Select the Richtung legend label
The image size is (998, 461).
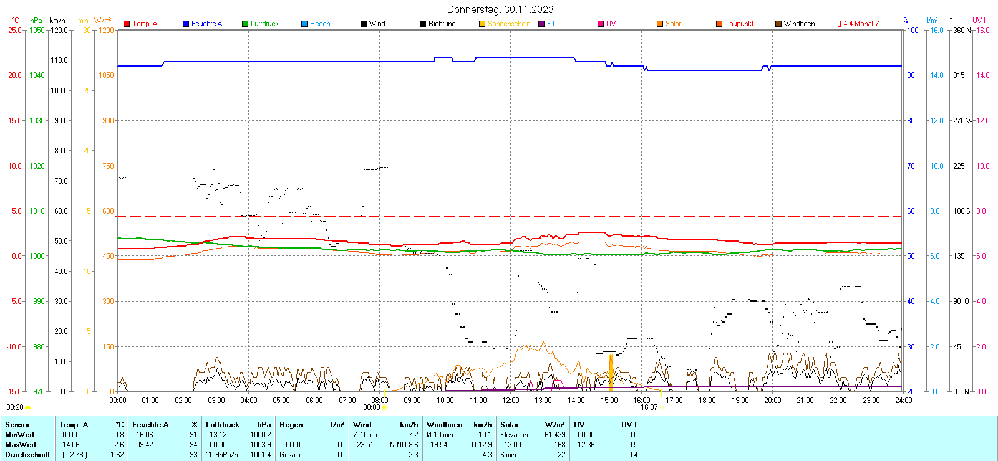click(x=442, y=24)
